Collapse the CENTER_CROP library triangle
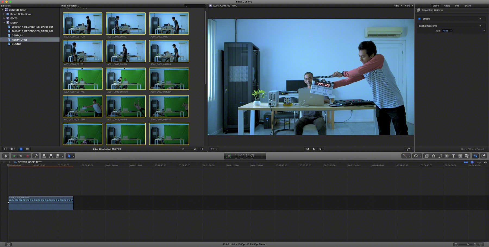 [3, 10]
